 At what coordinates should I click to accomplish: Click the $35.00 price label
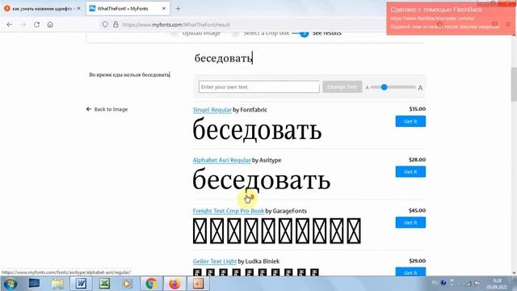417,109
